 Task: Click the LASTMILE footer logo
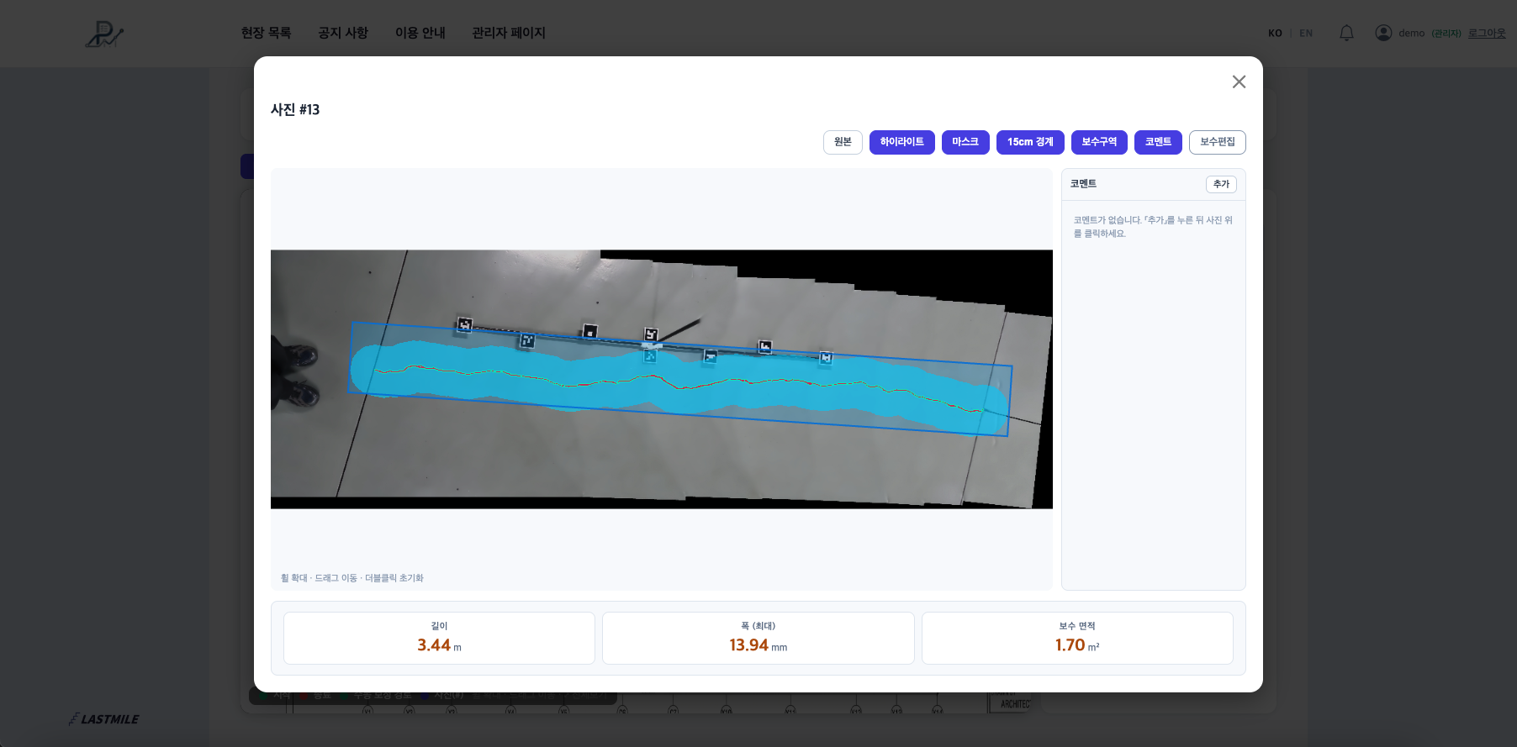pos(104,719)
